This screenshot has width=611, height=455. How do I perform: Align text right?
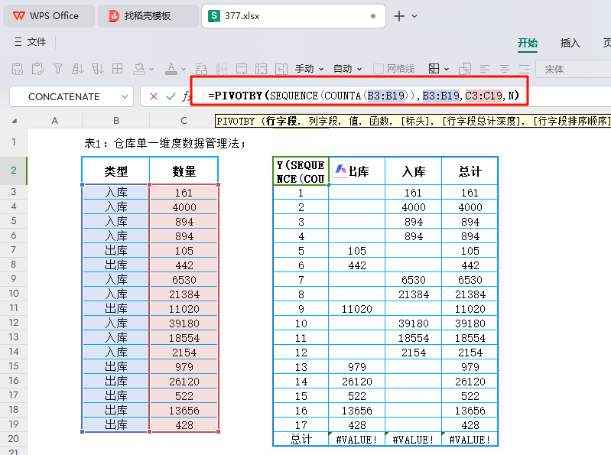[x=524, y=69]
